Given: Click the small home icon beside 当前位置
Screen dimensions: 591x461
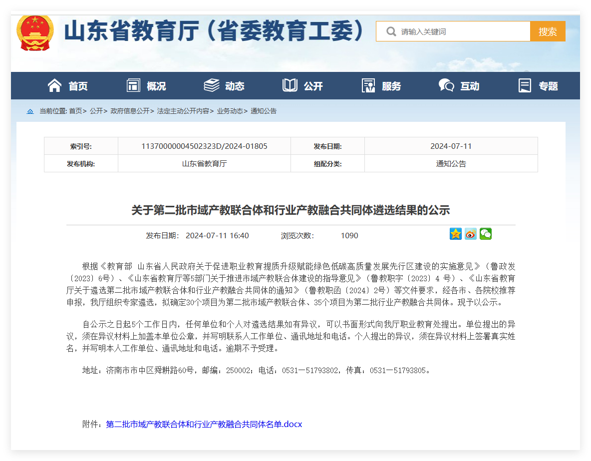Looking at the screenshot, I should [x=30, y=111].
